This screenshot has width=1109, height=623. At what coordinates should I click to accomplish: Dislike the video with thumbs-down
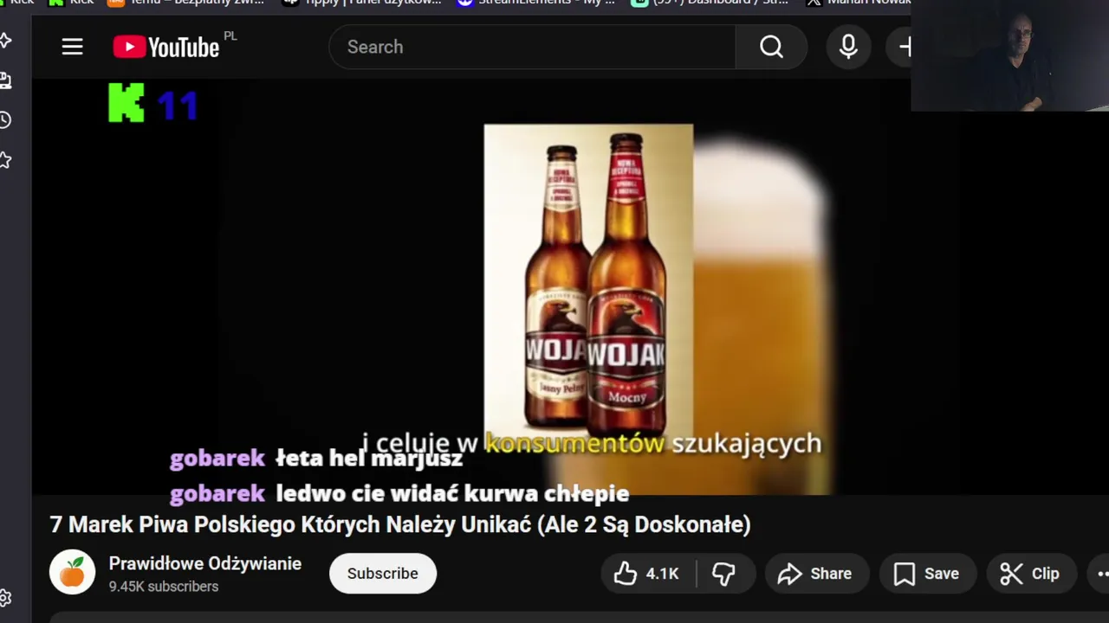[x=723, y=574]
